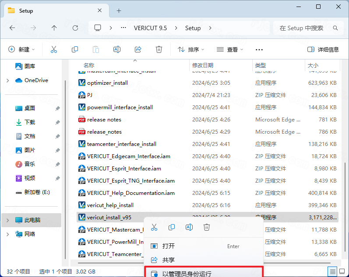
Task: Click the Copy icon in the context menu
Action: (x=171, y=227)
